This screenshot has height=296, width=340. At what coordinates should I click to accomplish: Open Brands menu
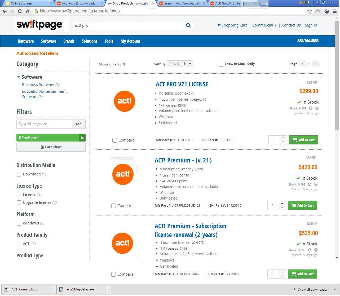click(69, 41)
